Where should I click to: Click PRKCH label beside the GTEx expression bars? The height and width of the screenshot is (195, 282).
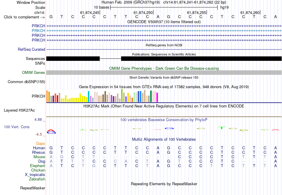38,96
